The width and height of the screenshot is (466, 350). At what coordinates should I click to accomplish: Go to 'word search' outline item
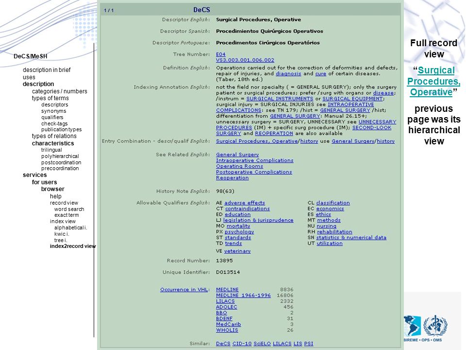coord(69,209)
